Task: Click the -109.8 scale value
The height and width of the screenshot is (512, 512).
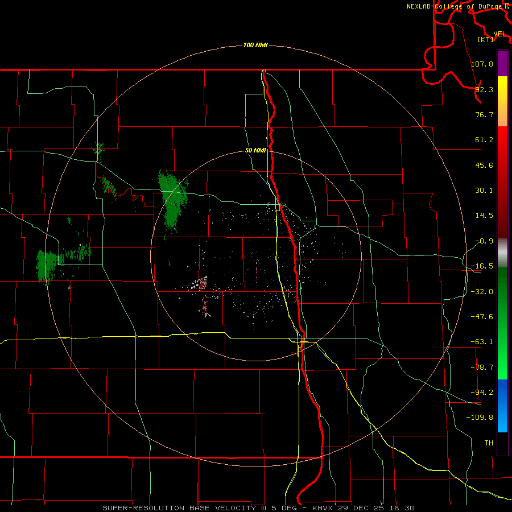Action: pyautogui.click(x=480, y=418)
